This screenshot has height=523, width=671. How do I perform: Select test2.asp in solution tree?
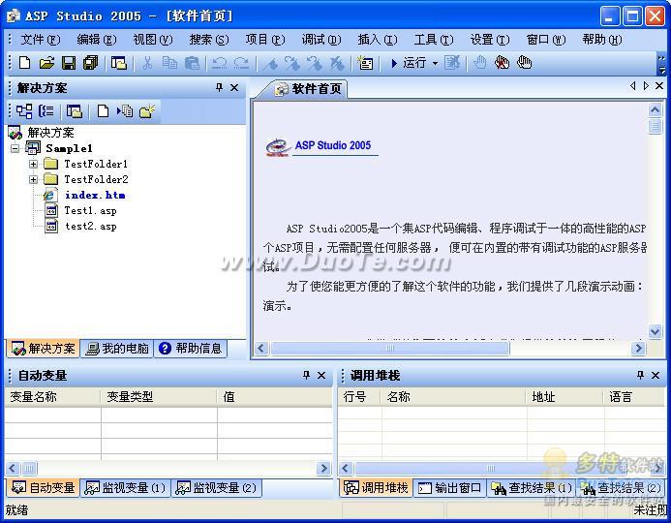(90, 226)
